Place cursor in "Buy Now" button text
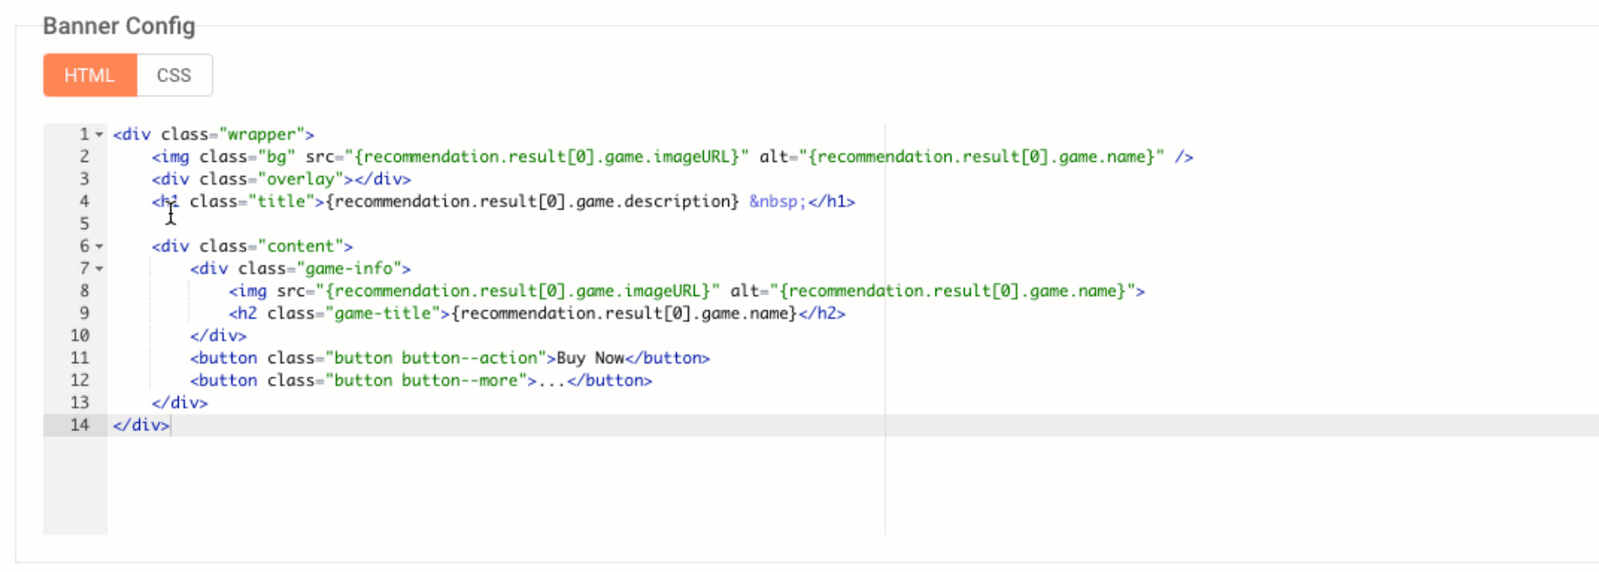1599x572 pixels. coord(590,358)
